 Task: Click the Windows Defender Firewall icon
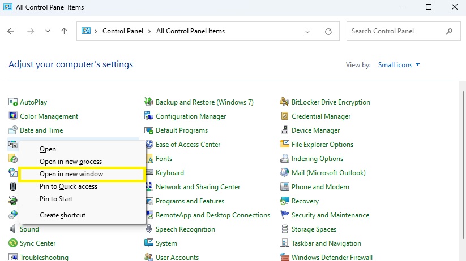click(284, 257)
